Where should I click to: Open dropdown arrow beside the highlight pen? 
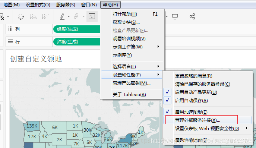69,16
